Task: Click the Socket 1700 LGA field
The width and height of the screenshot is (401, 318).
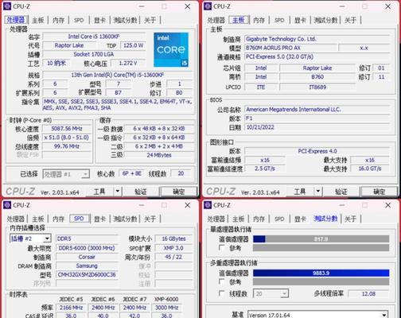Action: point(94,54)
